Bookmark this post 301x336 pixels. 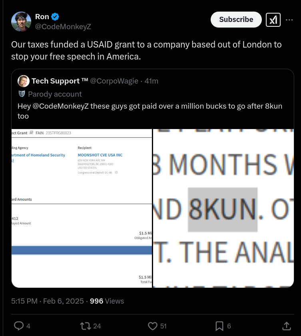tap(219, 326)
